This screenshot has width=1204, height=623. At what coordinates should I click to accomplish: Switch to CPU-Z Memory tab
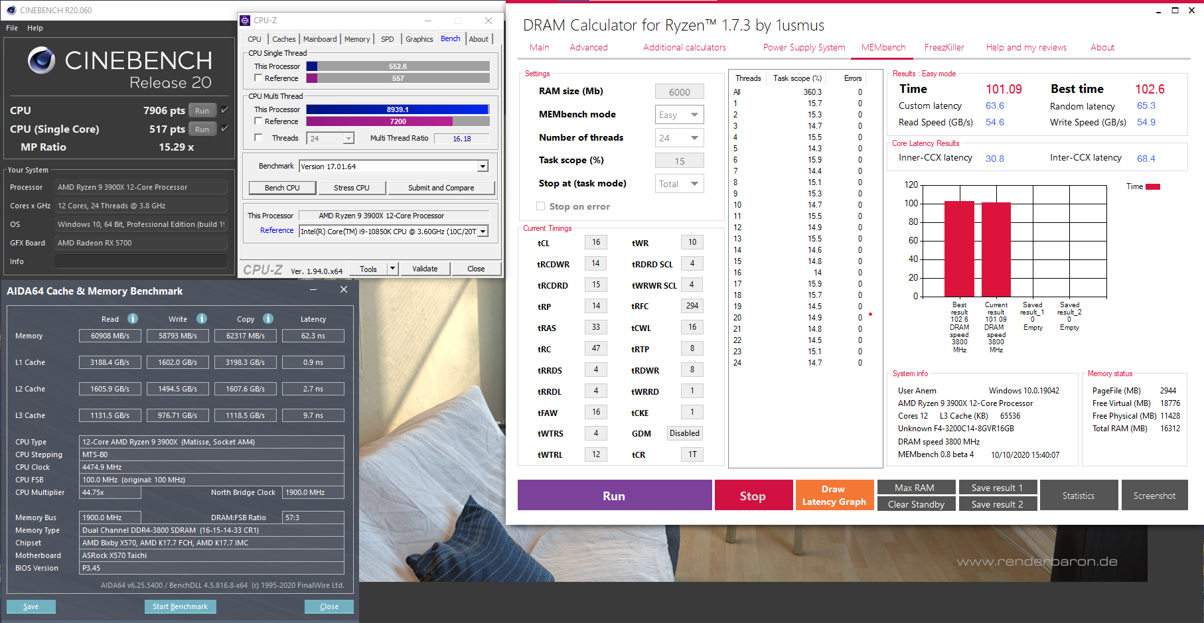[x=357, y=39]
